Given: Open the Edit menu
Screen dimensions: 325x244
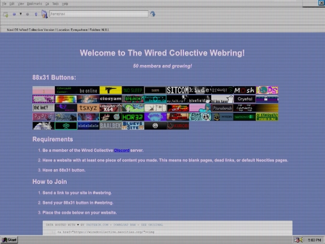Looking at the screenshot, I should pyautogui.click(x=12, y=4).
